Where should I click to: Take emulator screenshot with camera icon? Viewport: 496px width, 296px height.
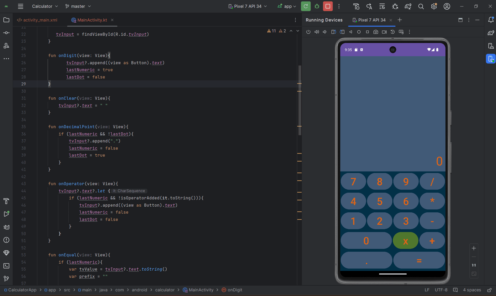(375, 32)
